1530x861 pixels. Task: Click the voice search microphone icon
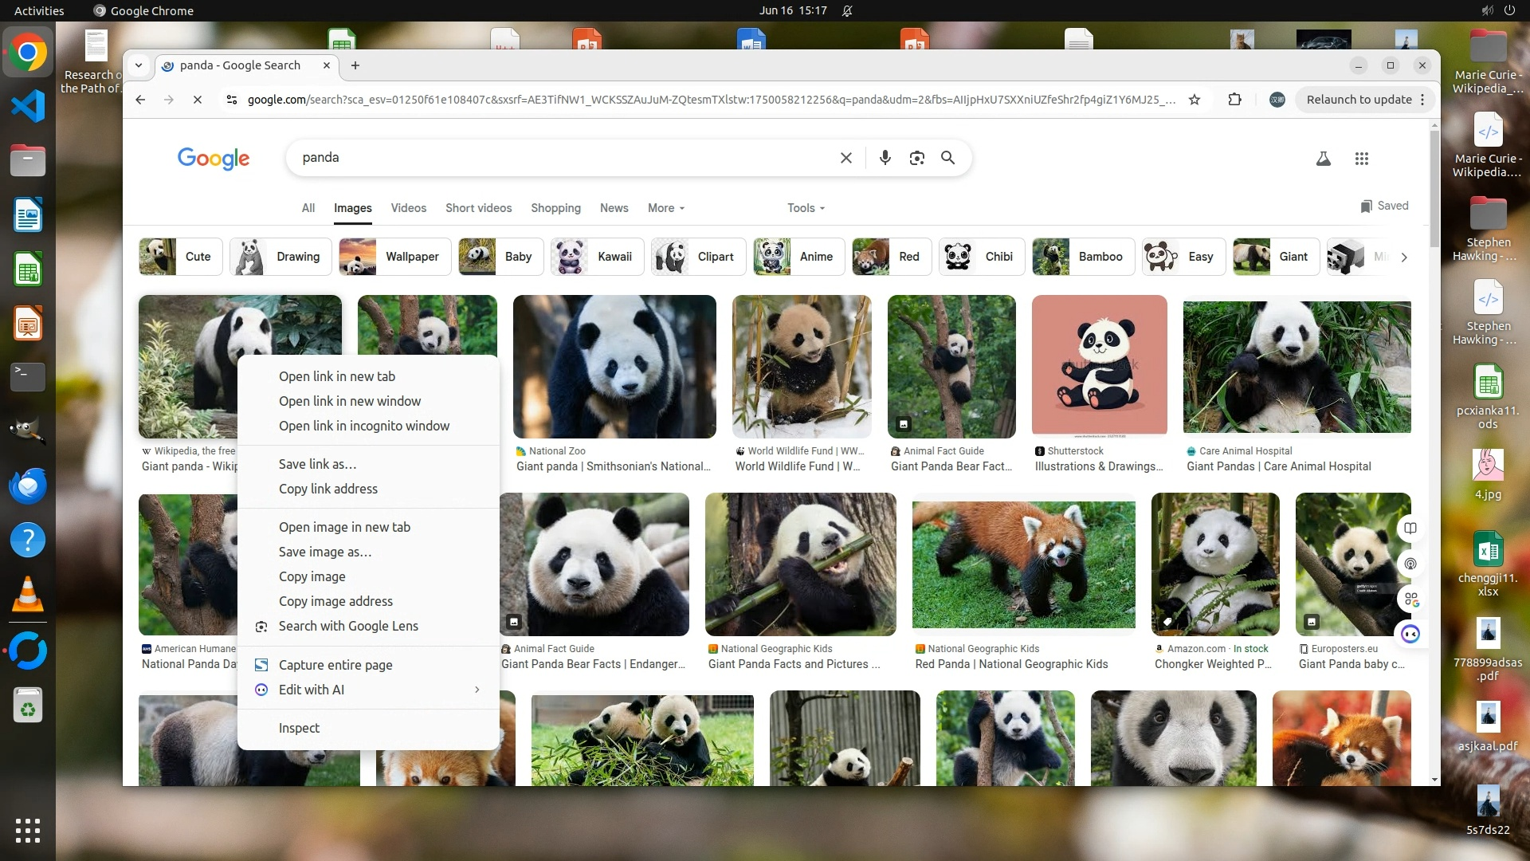[885, 158]
